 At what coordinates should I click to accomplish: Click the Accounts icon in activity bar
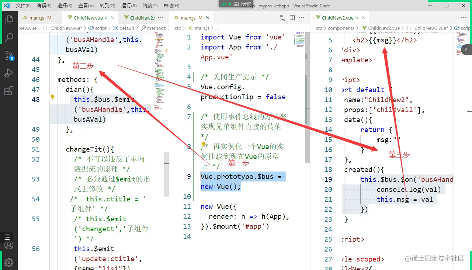[x=9, y=245]
